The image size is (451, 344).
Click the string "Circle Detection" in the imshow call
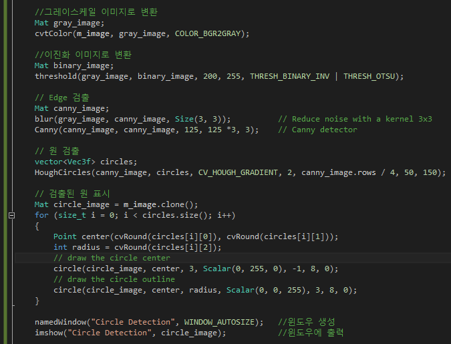pos(109,333)
